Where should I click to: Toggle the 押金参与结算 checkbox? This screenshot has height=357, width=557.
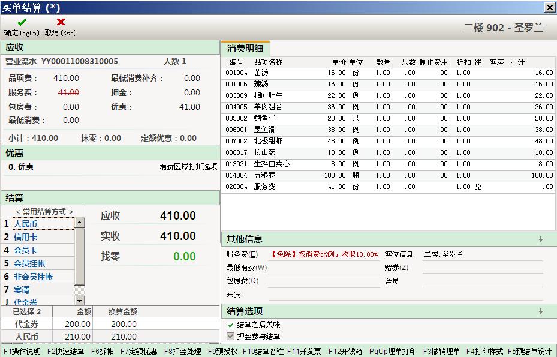[x=231, y=337]
